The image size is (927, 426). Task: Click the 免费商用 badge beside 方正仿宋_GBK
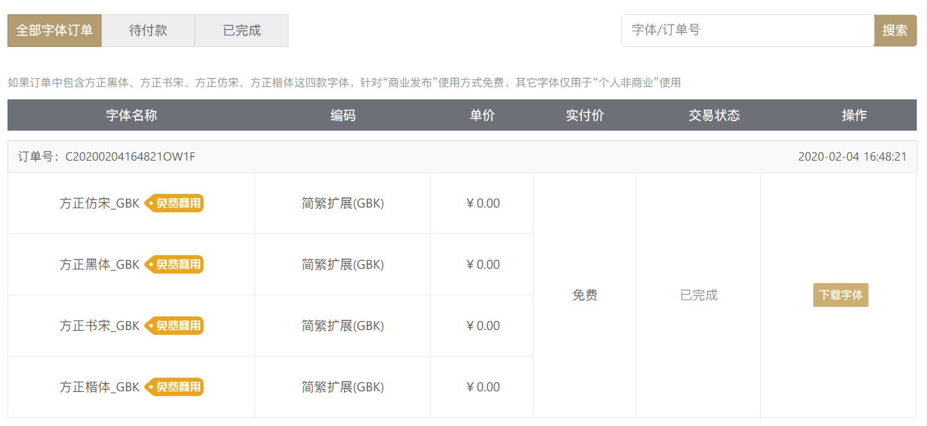pyautogui.click(x=174, y=203)
